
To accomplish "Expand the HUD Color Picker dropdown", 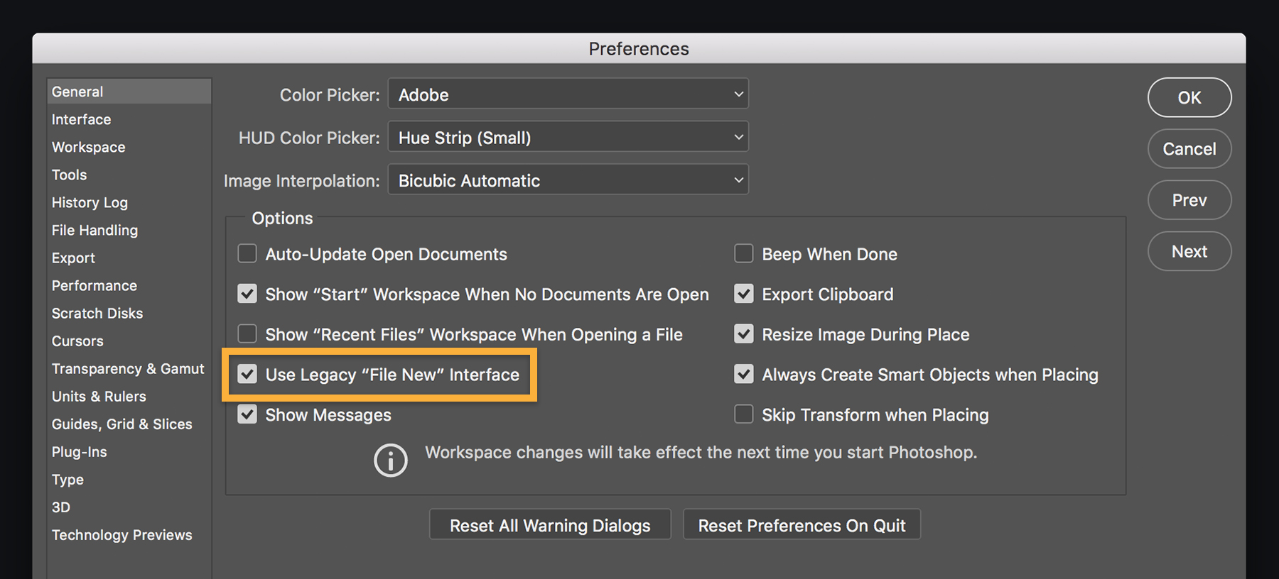I will (x=568, y=137).
